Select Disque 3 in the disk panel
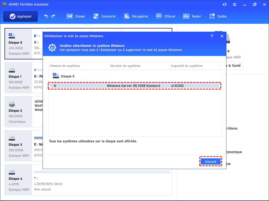269x201 pixels. (18, 146)
